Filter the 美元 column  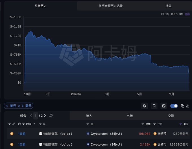(x=181, y=124)
